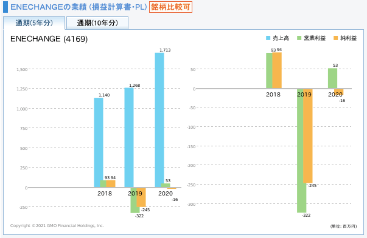This screenshot has height=238, width=367.
Task: Click the 2018 net profit bar labeled 94 in right chart
Action: pyautogui.click(x=277, y=70)
